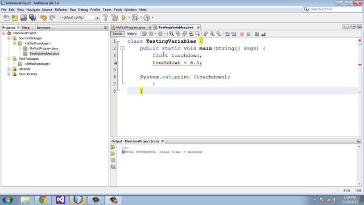Screen dimensions: 364x205
Task: Click the Redo toolbar icon
Action: 52,18
